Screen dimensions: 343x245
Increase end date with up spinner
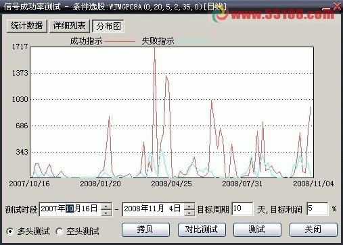point(189,206)
